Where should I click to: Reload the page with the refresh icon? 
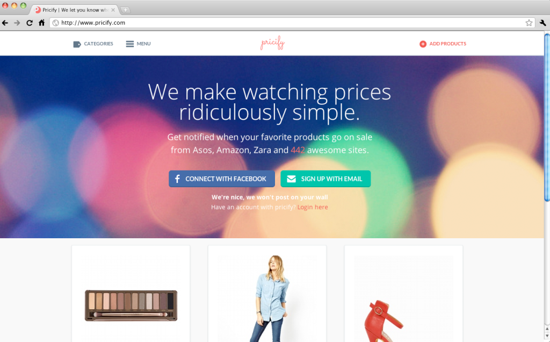click(x=30, y=23)
